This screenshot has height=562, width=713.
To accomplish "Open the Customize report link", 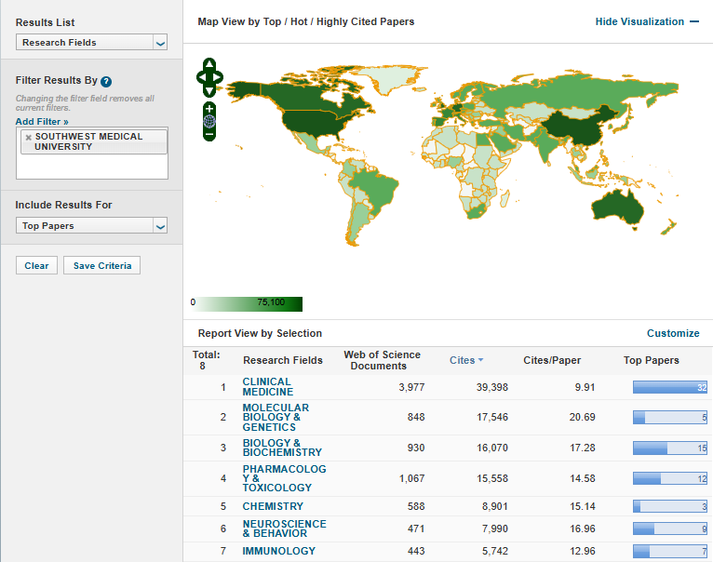I will 672,333.
